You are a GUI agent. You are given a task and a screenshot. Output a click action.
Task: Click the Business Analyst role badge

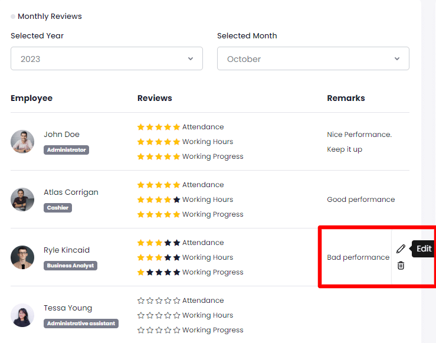(70, 266)
